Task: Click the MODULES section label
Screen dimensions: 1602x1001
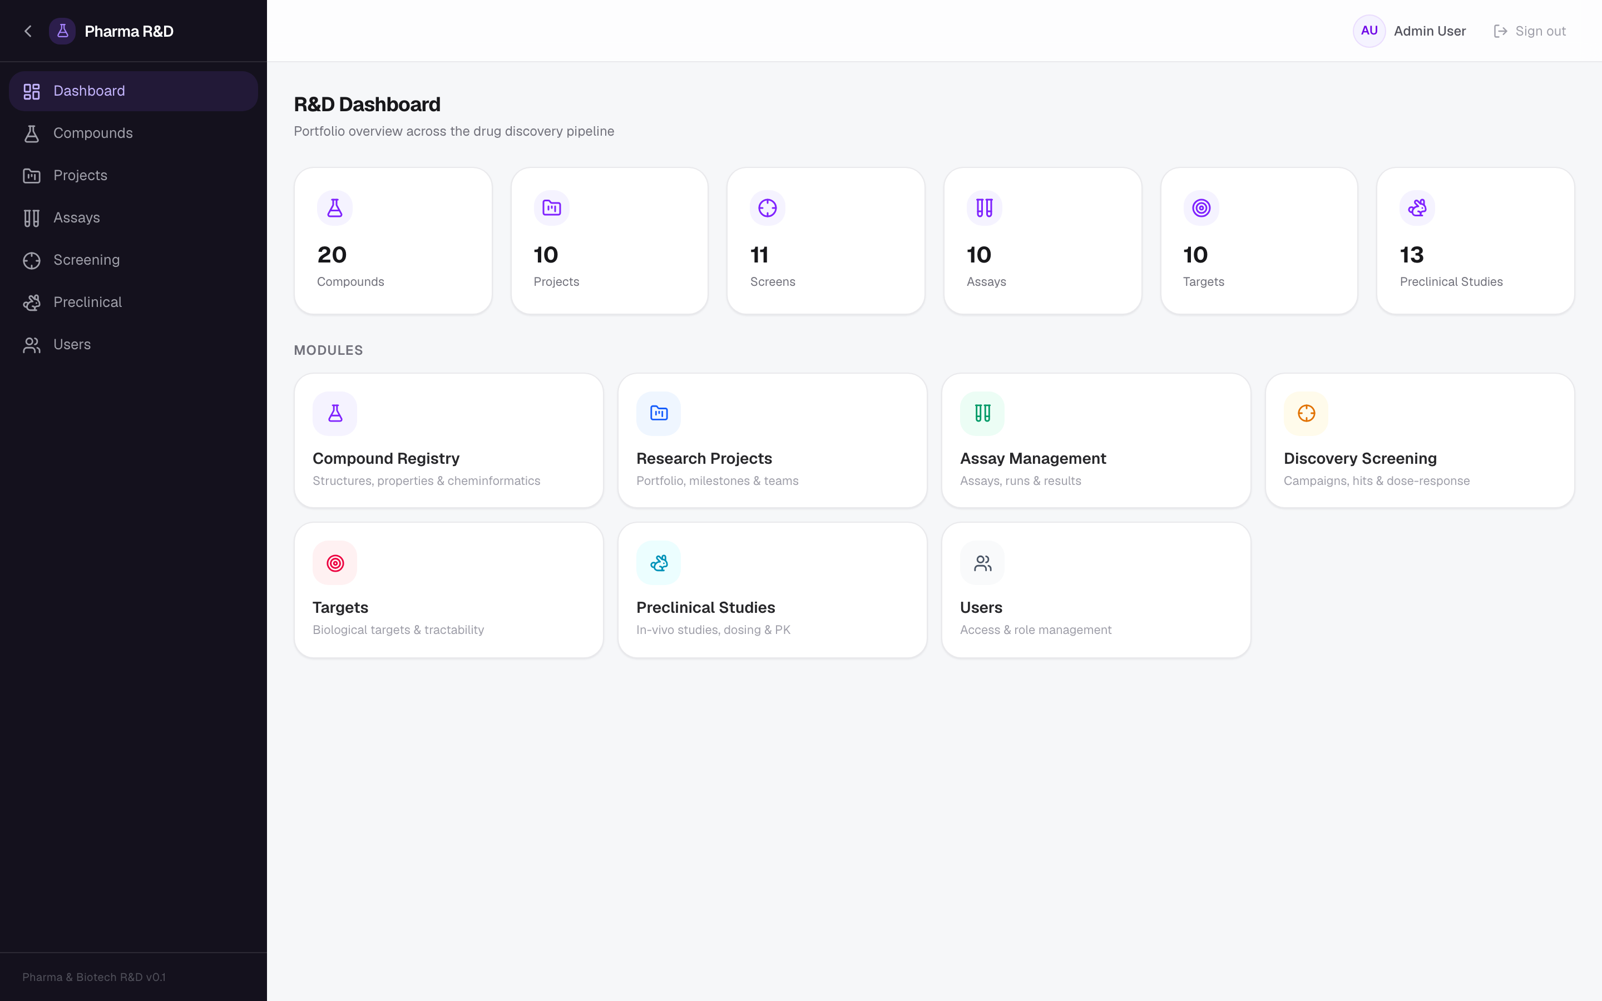Action: [x=328, y=350]
